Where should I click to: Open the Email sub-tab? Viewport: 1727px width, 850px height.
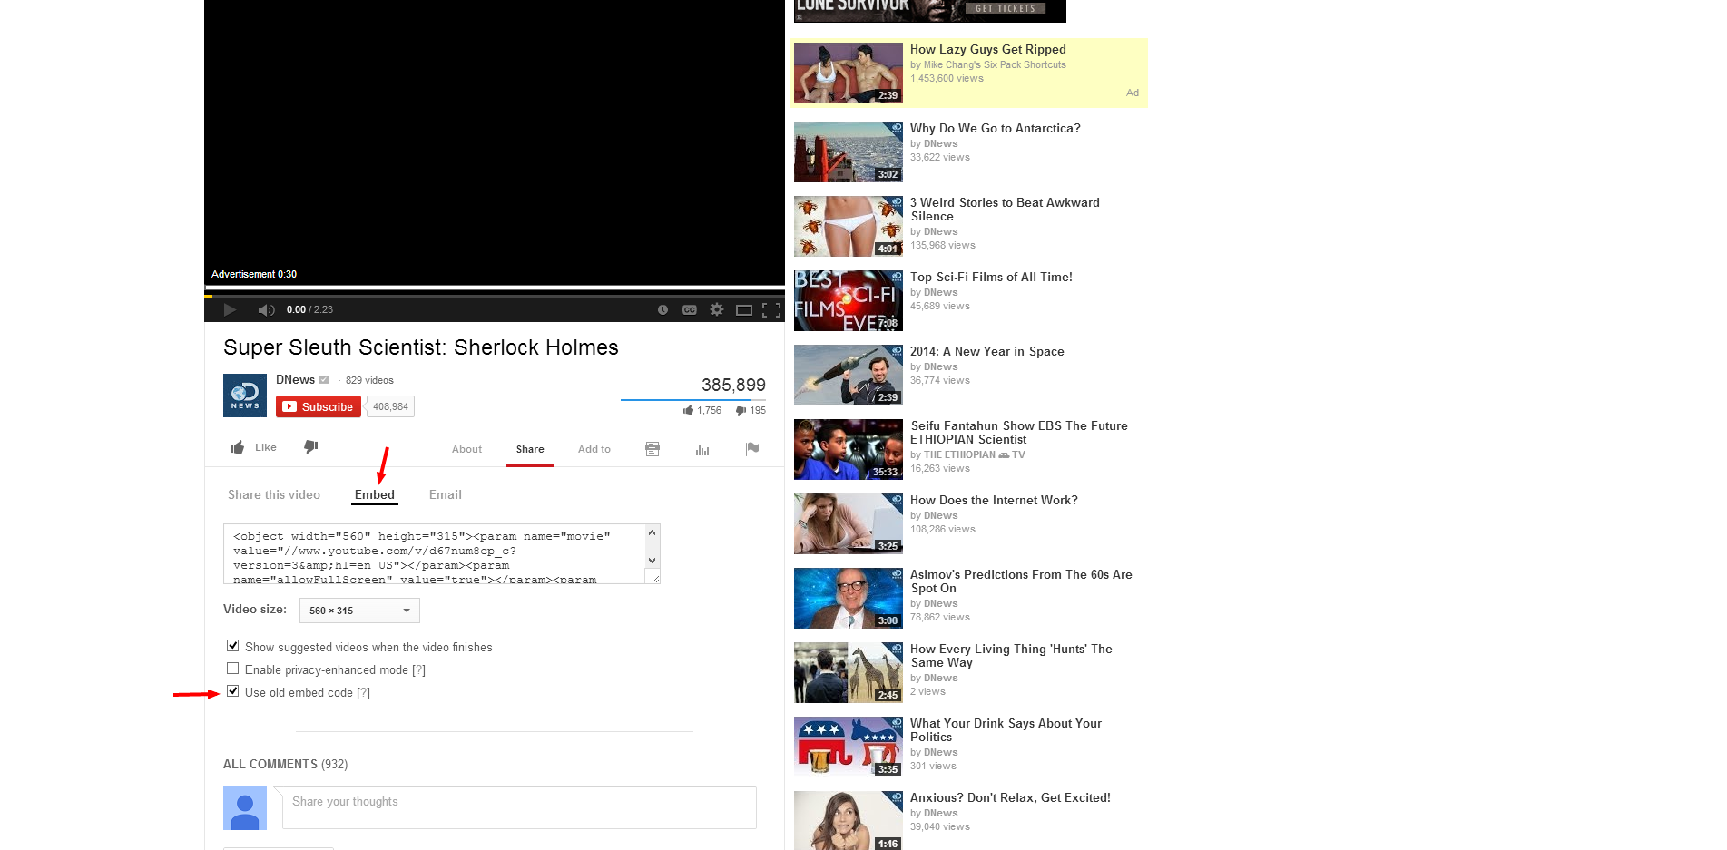[x=446, y=494]
